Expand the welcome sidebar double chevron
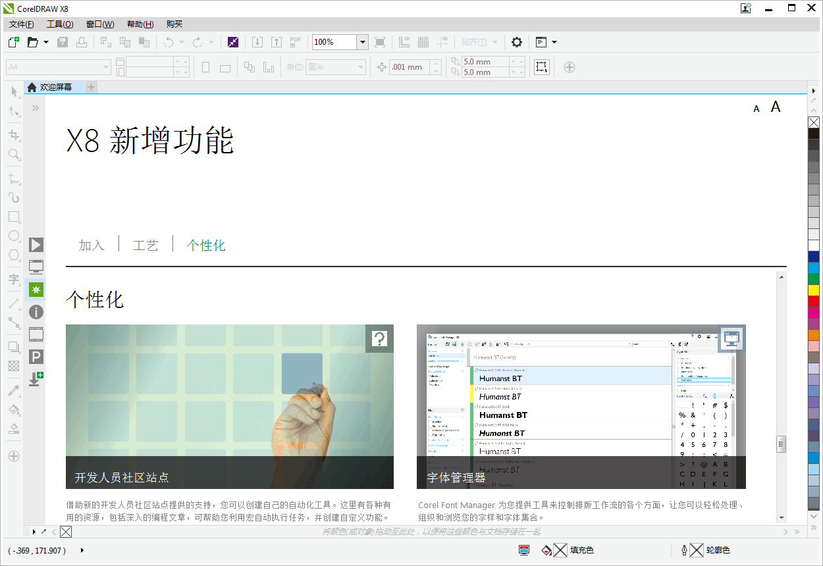Viewport: 823px width, 566px height. (x=36, y=107)
